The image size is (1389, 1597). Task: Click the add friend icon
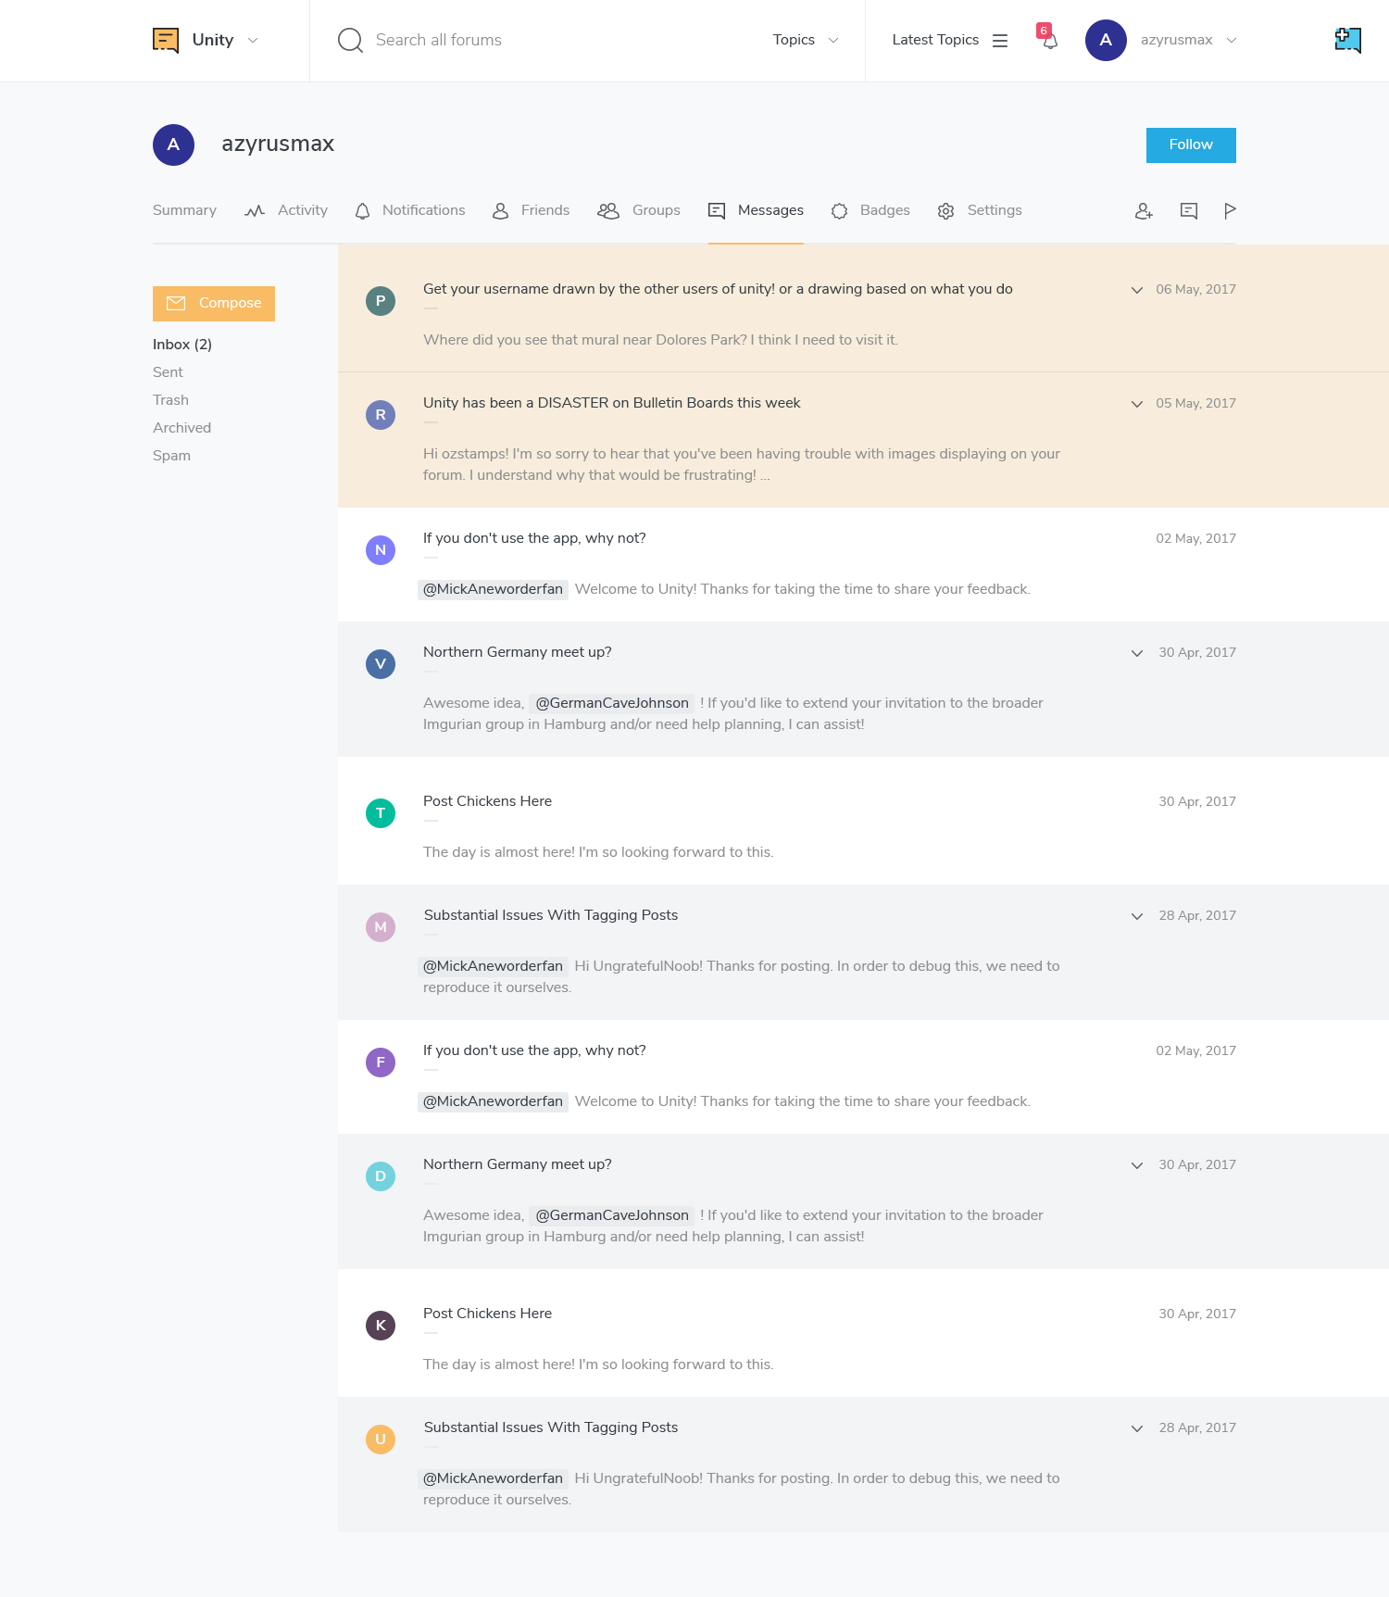pyautogui.click(x=1144, y=211)
